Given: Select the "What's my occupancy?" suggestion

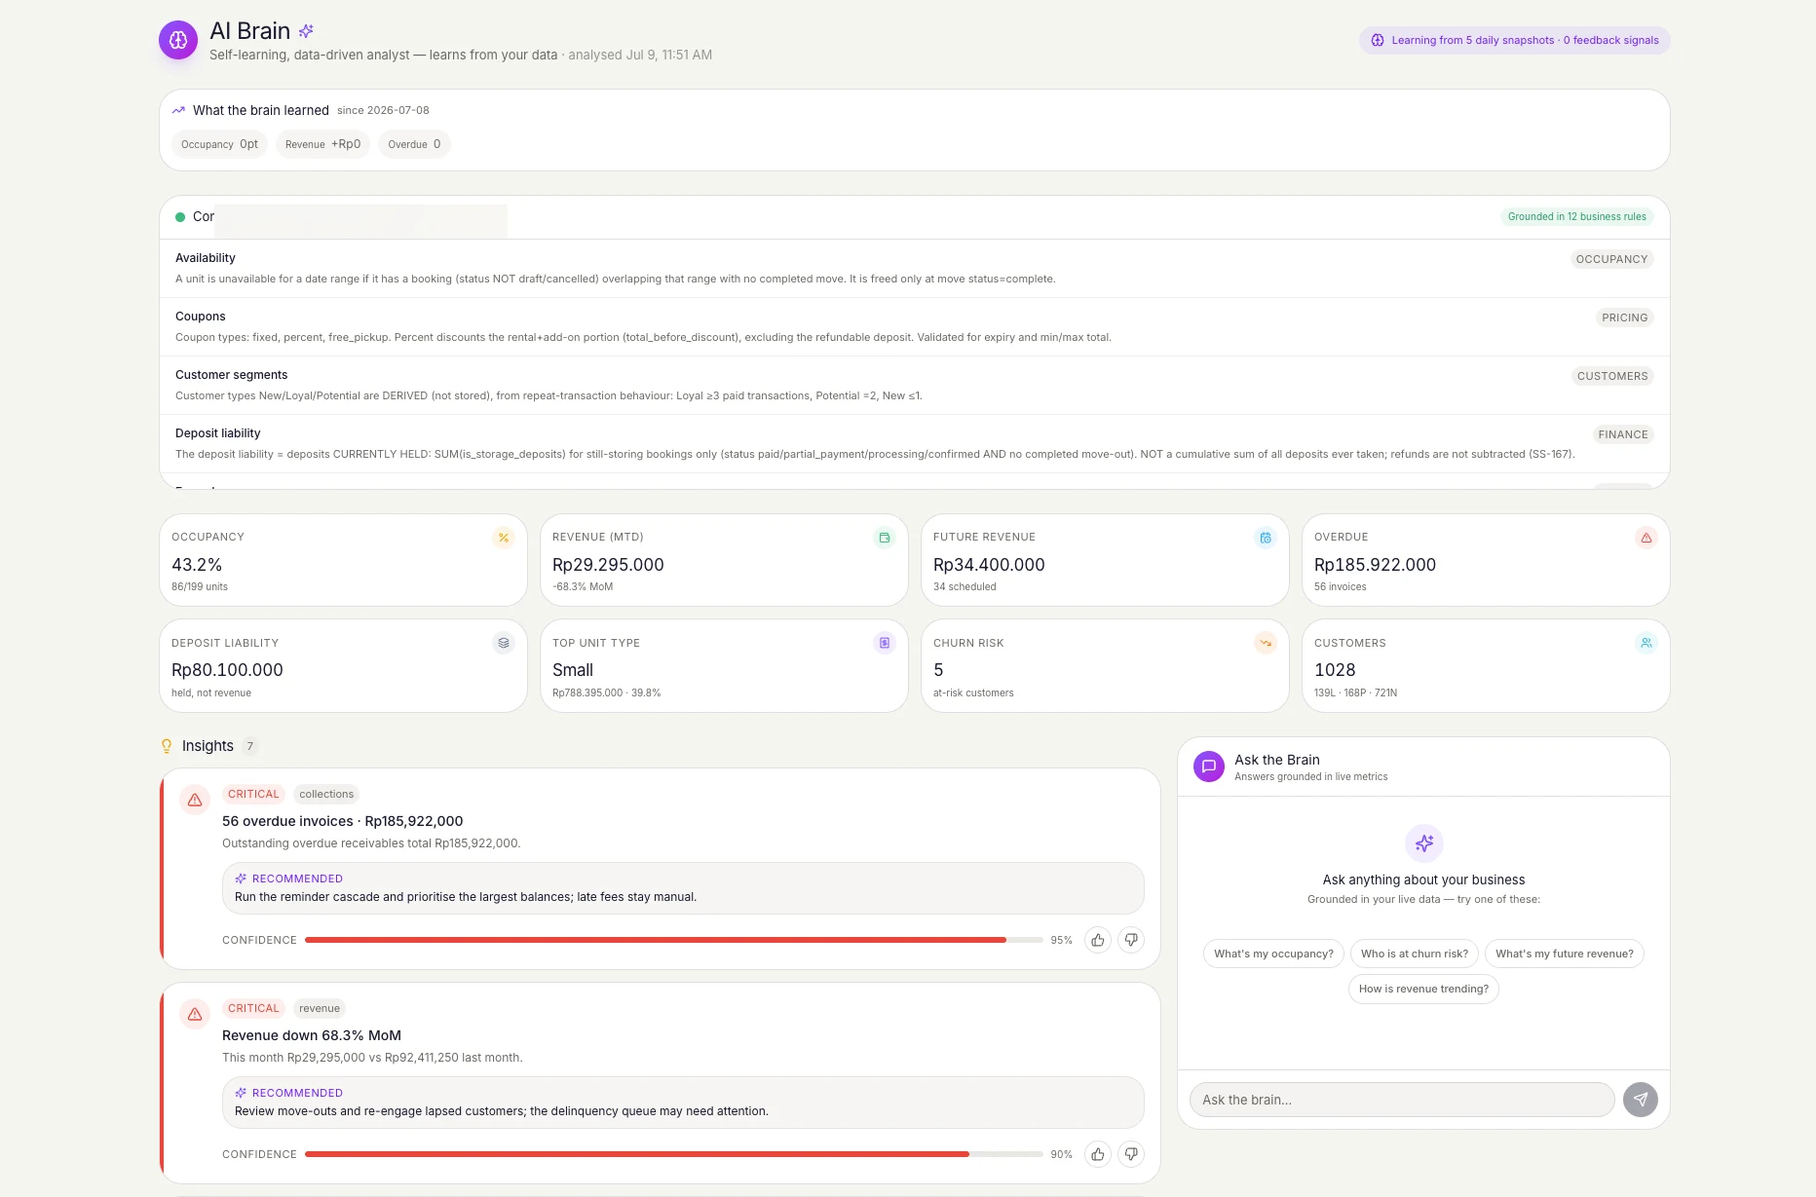Looking at the screenshot, I should 1273,954.
